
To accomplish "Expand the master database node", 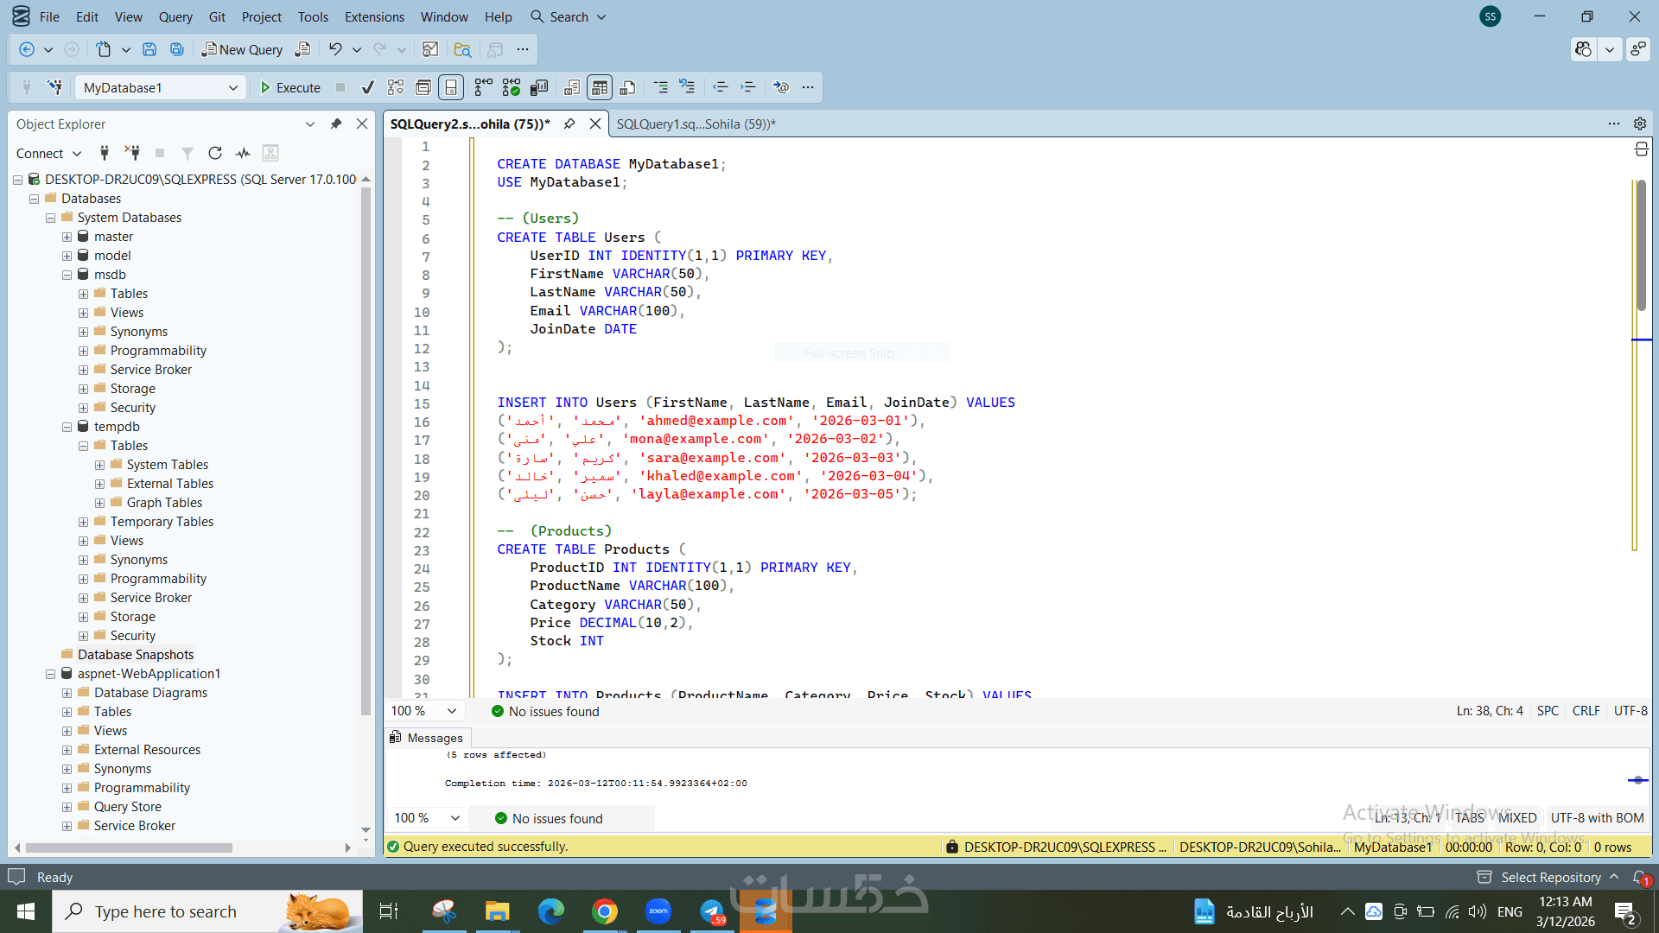I will click(x=67, y=237).
